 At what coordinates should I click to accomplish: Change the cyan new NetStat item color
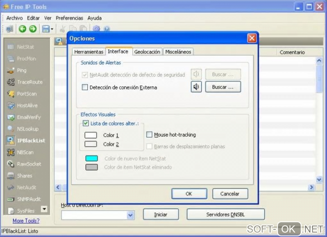pos(92,158)
